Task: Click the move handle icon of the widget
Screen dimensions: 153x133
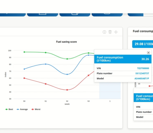Action: (x=116, y=32)
